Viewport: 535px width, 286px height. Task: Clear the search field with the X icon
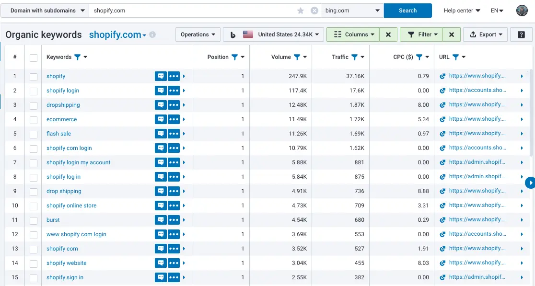(x=314, y=11)
